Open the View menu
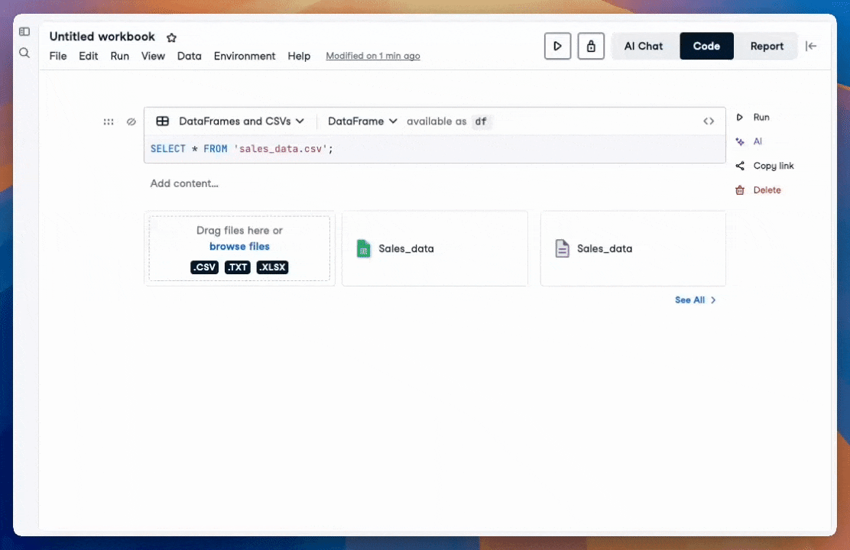The image size is (850, 550). 153,56
